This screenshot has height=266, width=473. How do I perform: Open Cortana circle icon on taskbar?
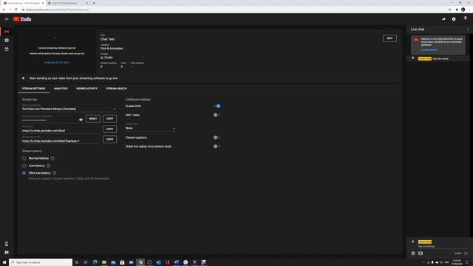77,262
